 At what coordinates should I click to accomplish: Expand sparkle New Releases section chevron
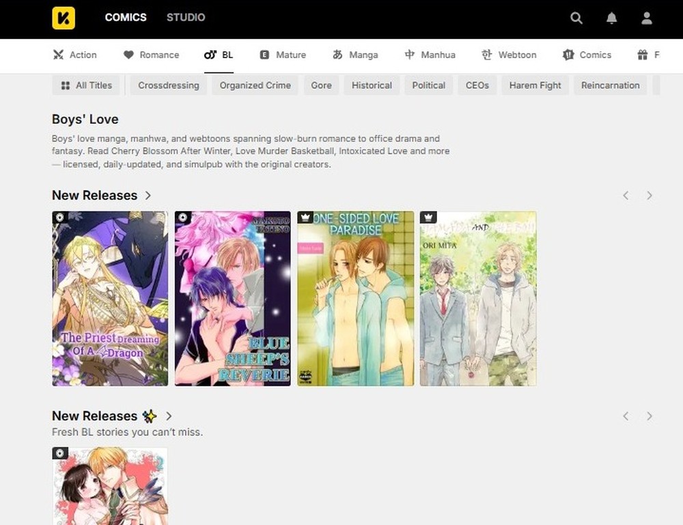169,416
